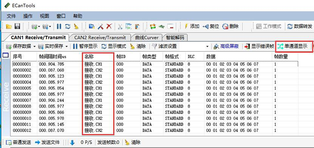Open the filter combo box dropdown arrow

tap(207, 47)
